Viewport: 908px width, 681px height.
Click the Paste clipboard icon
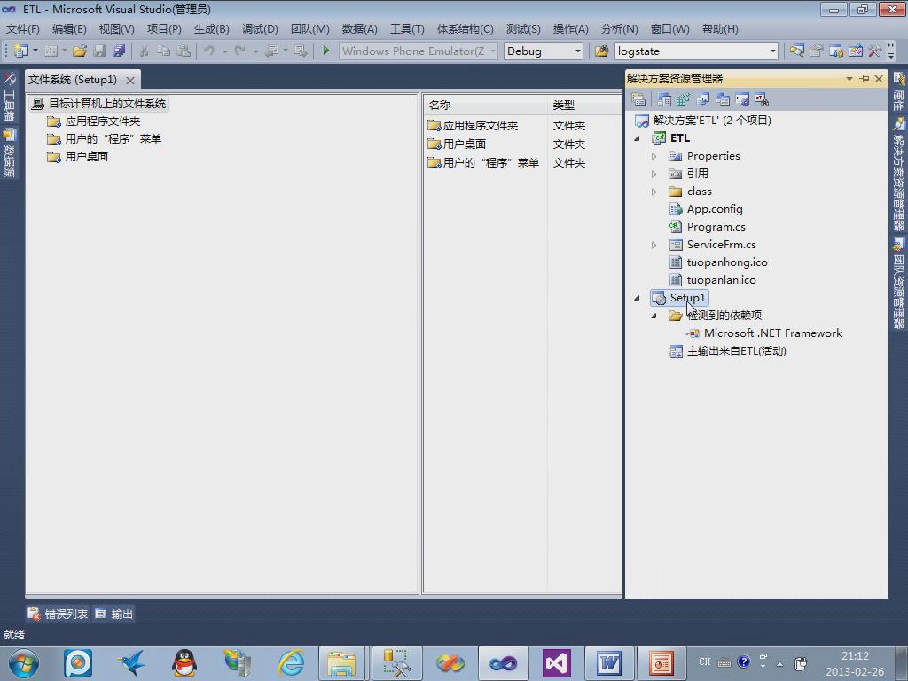(x=184, y=51)
